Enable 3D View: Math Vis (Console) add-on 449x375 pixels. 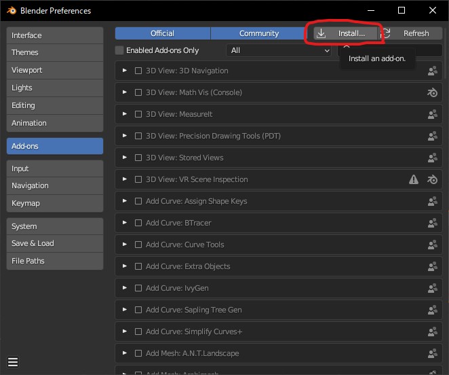pos(138,92)
